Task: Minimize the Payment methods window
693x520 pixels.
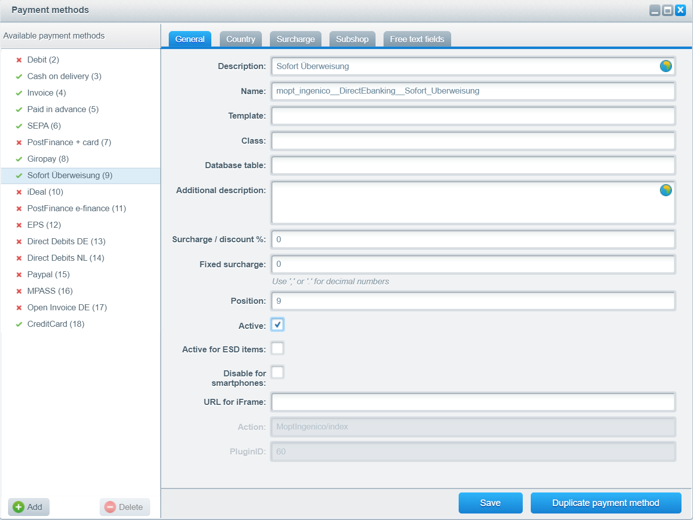Action: click(655, 10)
